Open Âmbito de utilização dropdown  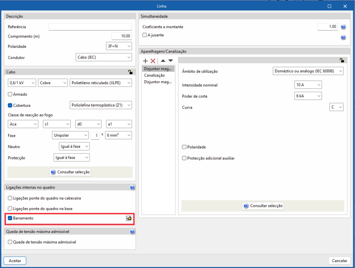[308, 71]
